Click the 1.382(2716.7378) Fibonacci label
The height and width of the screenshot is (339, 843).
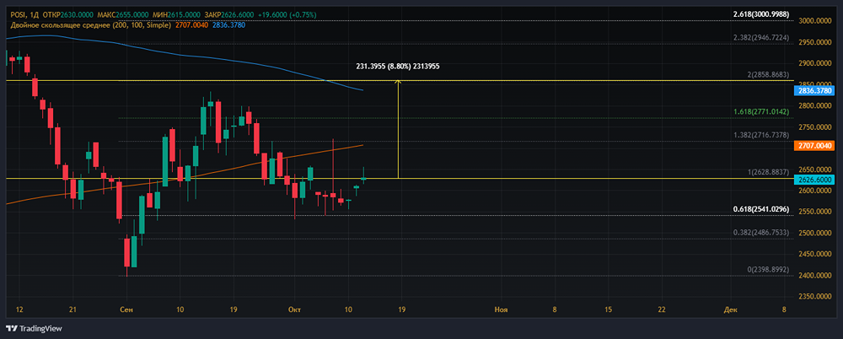coord(761,135)
